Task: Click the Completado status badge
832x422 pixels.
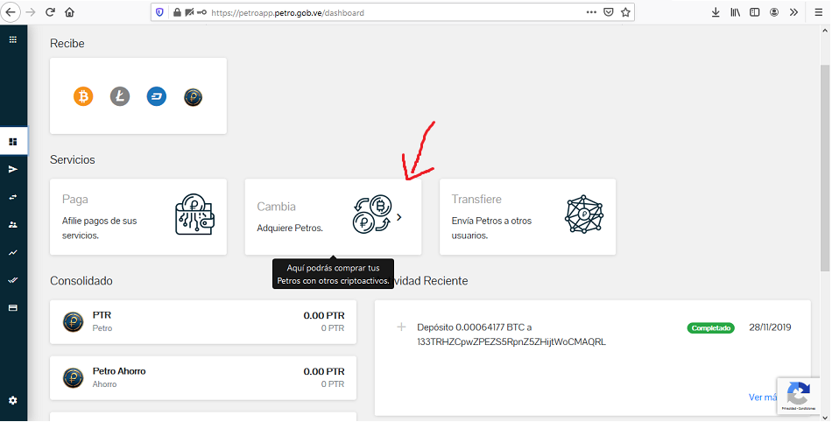Action: 711,328
